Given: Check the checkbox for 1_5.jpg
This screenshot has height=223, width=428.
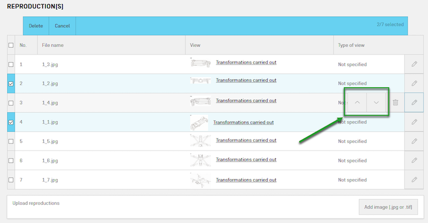Looking at the screenshot, I should click(11, 141).
